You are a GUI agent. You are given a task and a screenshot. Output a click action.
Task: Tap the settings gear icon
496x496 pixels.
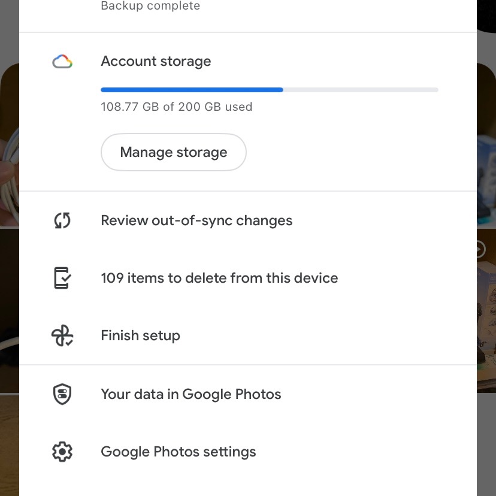pos(62,452)
